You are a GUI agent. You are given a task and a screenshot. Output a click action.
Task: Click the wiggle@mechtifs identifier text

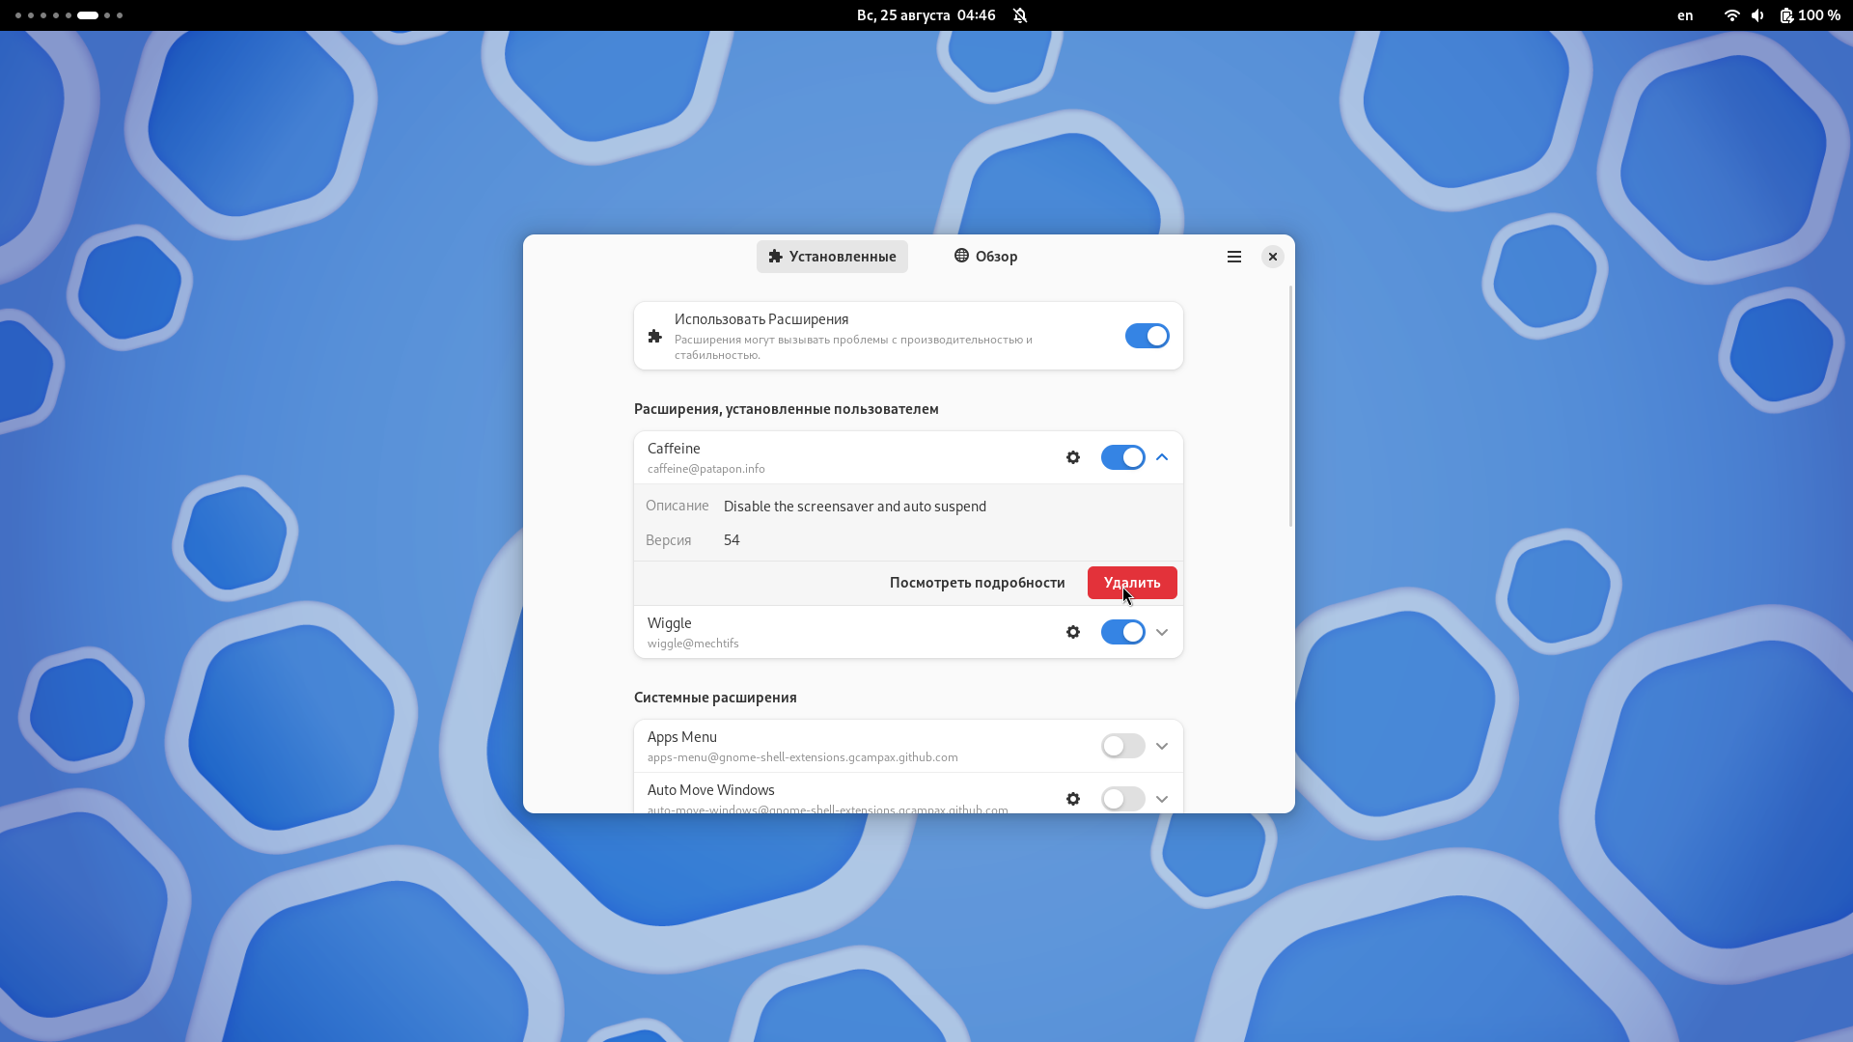coord(693,644)
